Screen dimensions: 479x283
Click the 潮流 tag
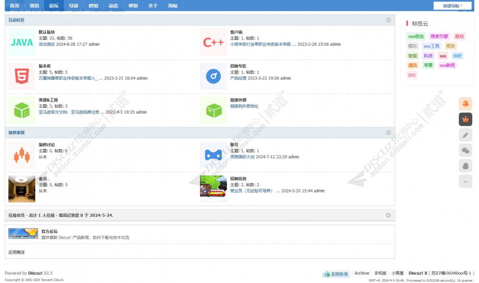tap(413, 65)
